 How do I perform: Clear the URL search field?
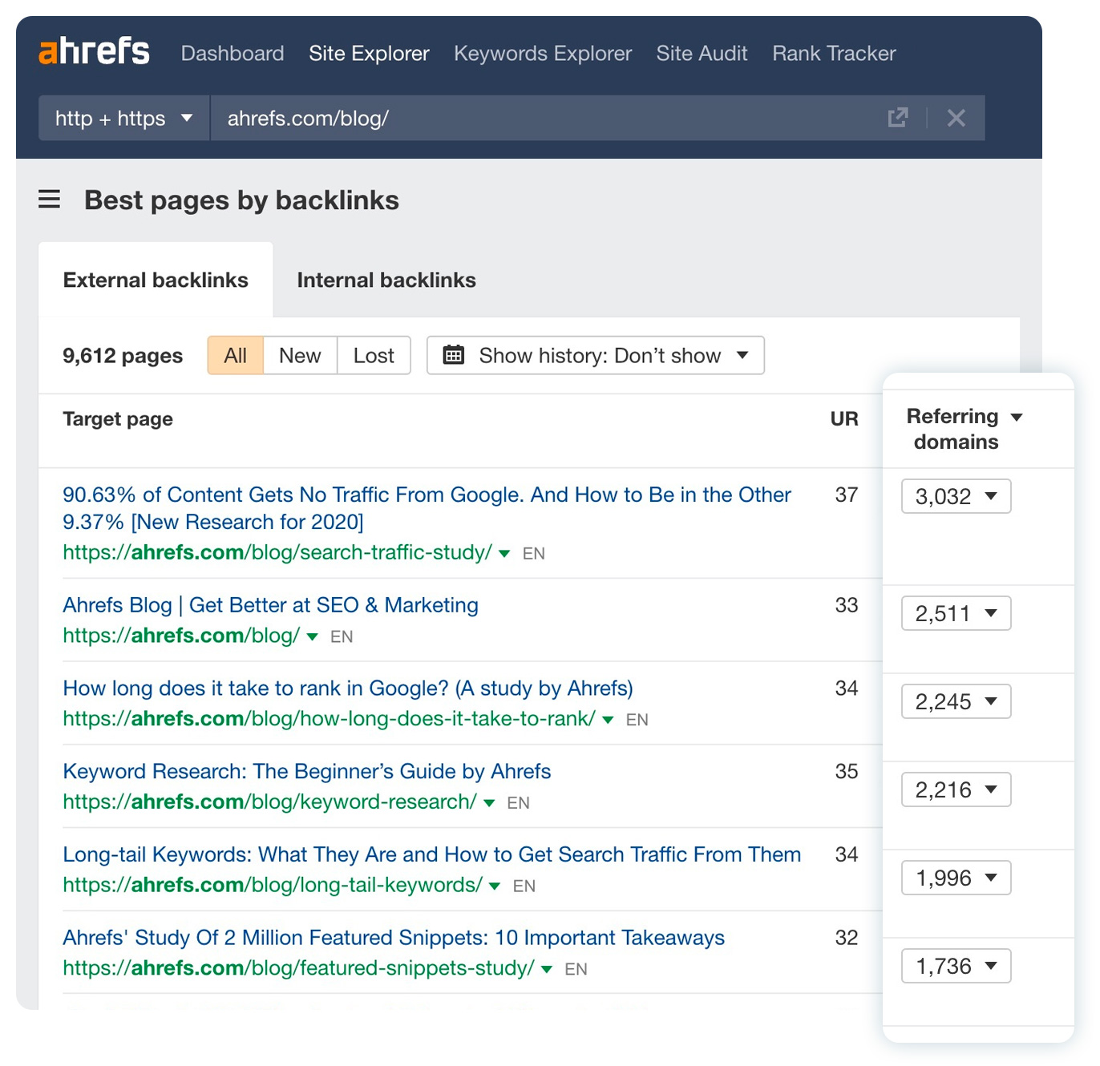(956, 118)
